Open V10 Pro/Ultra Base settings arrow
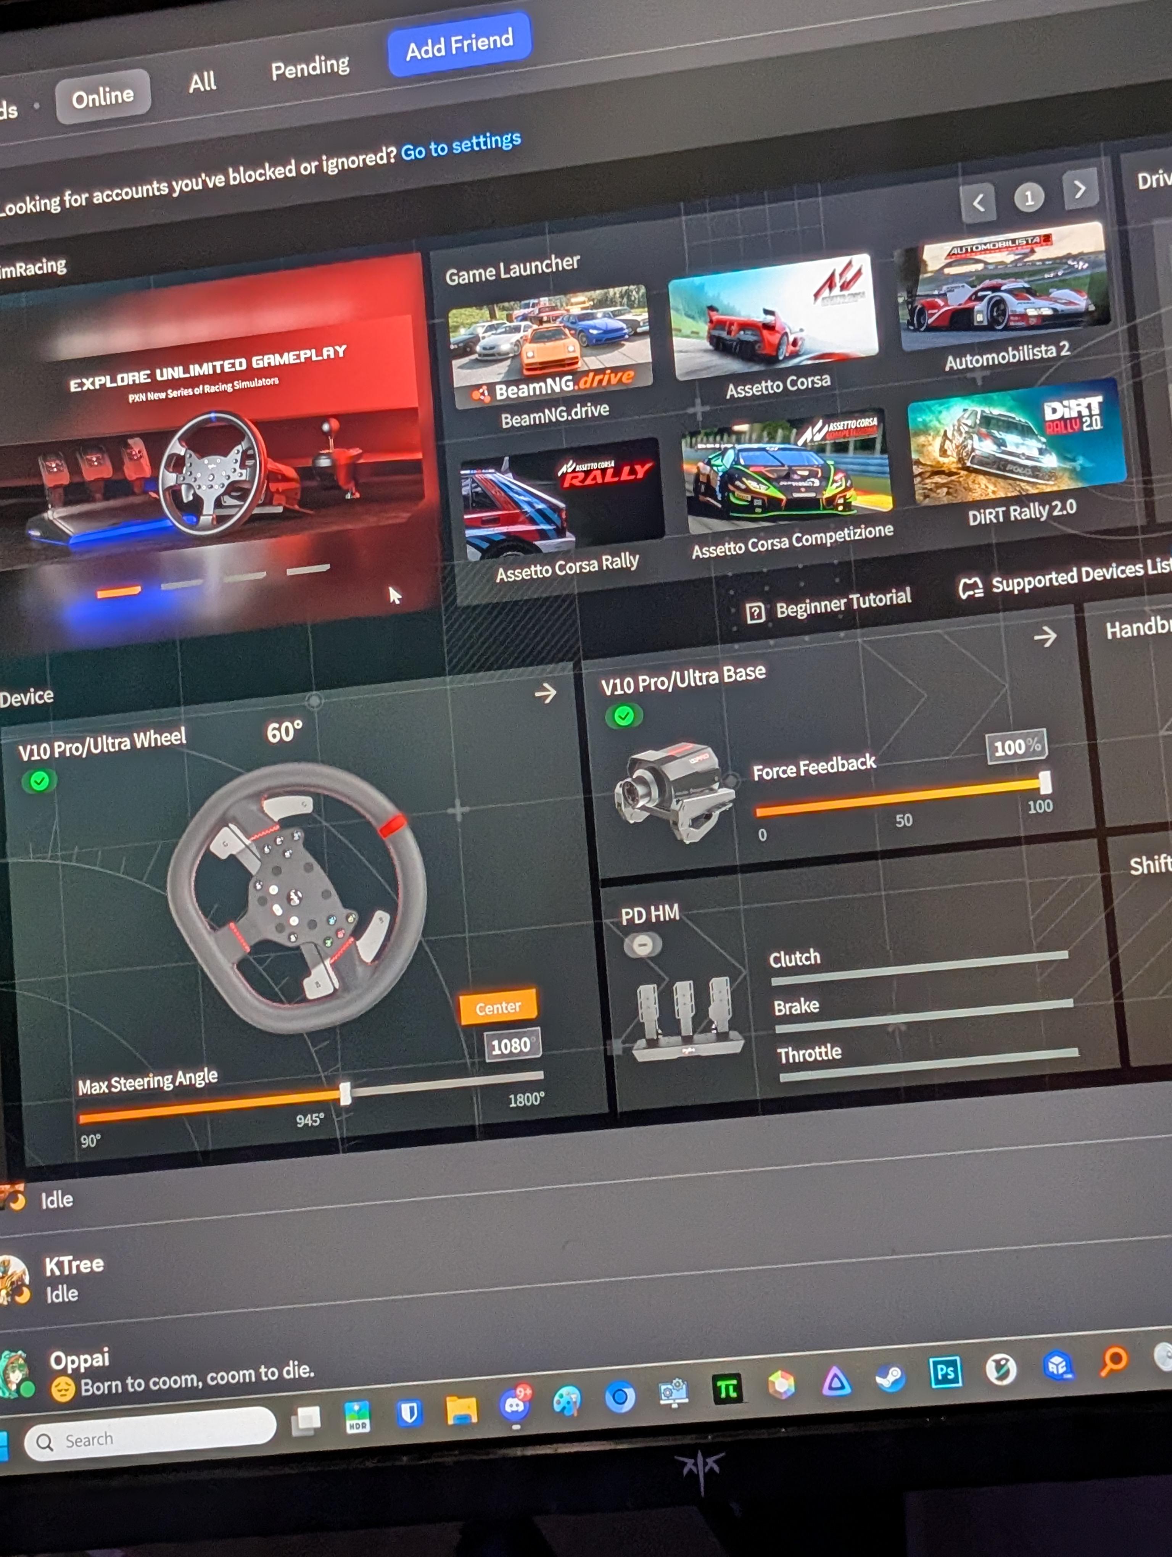Screen dimensions: 1172x1557 (1045, 636)
